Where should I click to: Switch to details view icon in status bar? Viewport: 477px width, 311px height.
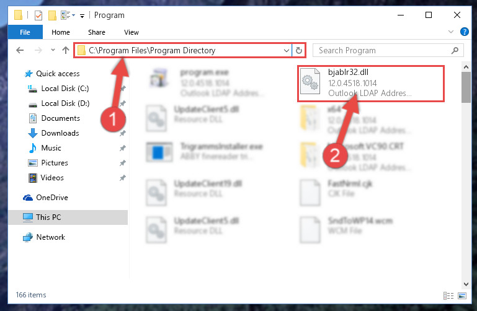point(448,296)
